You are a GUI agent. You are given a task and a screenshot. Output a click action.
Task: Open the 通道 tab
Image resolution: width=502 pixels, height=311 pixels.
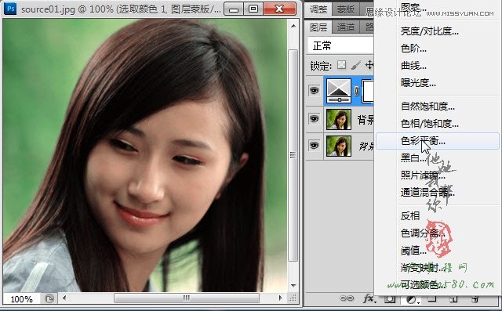345,27
